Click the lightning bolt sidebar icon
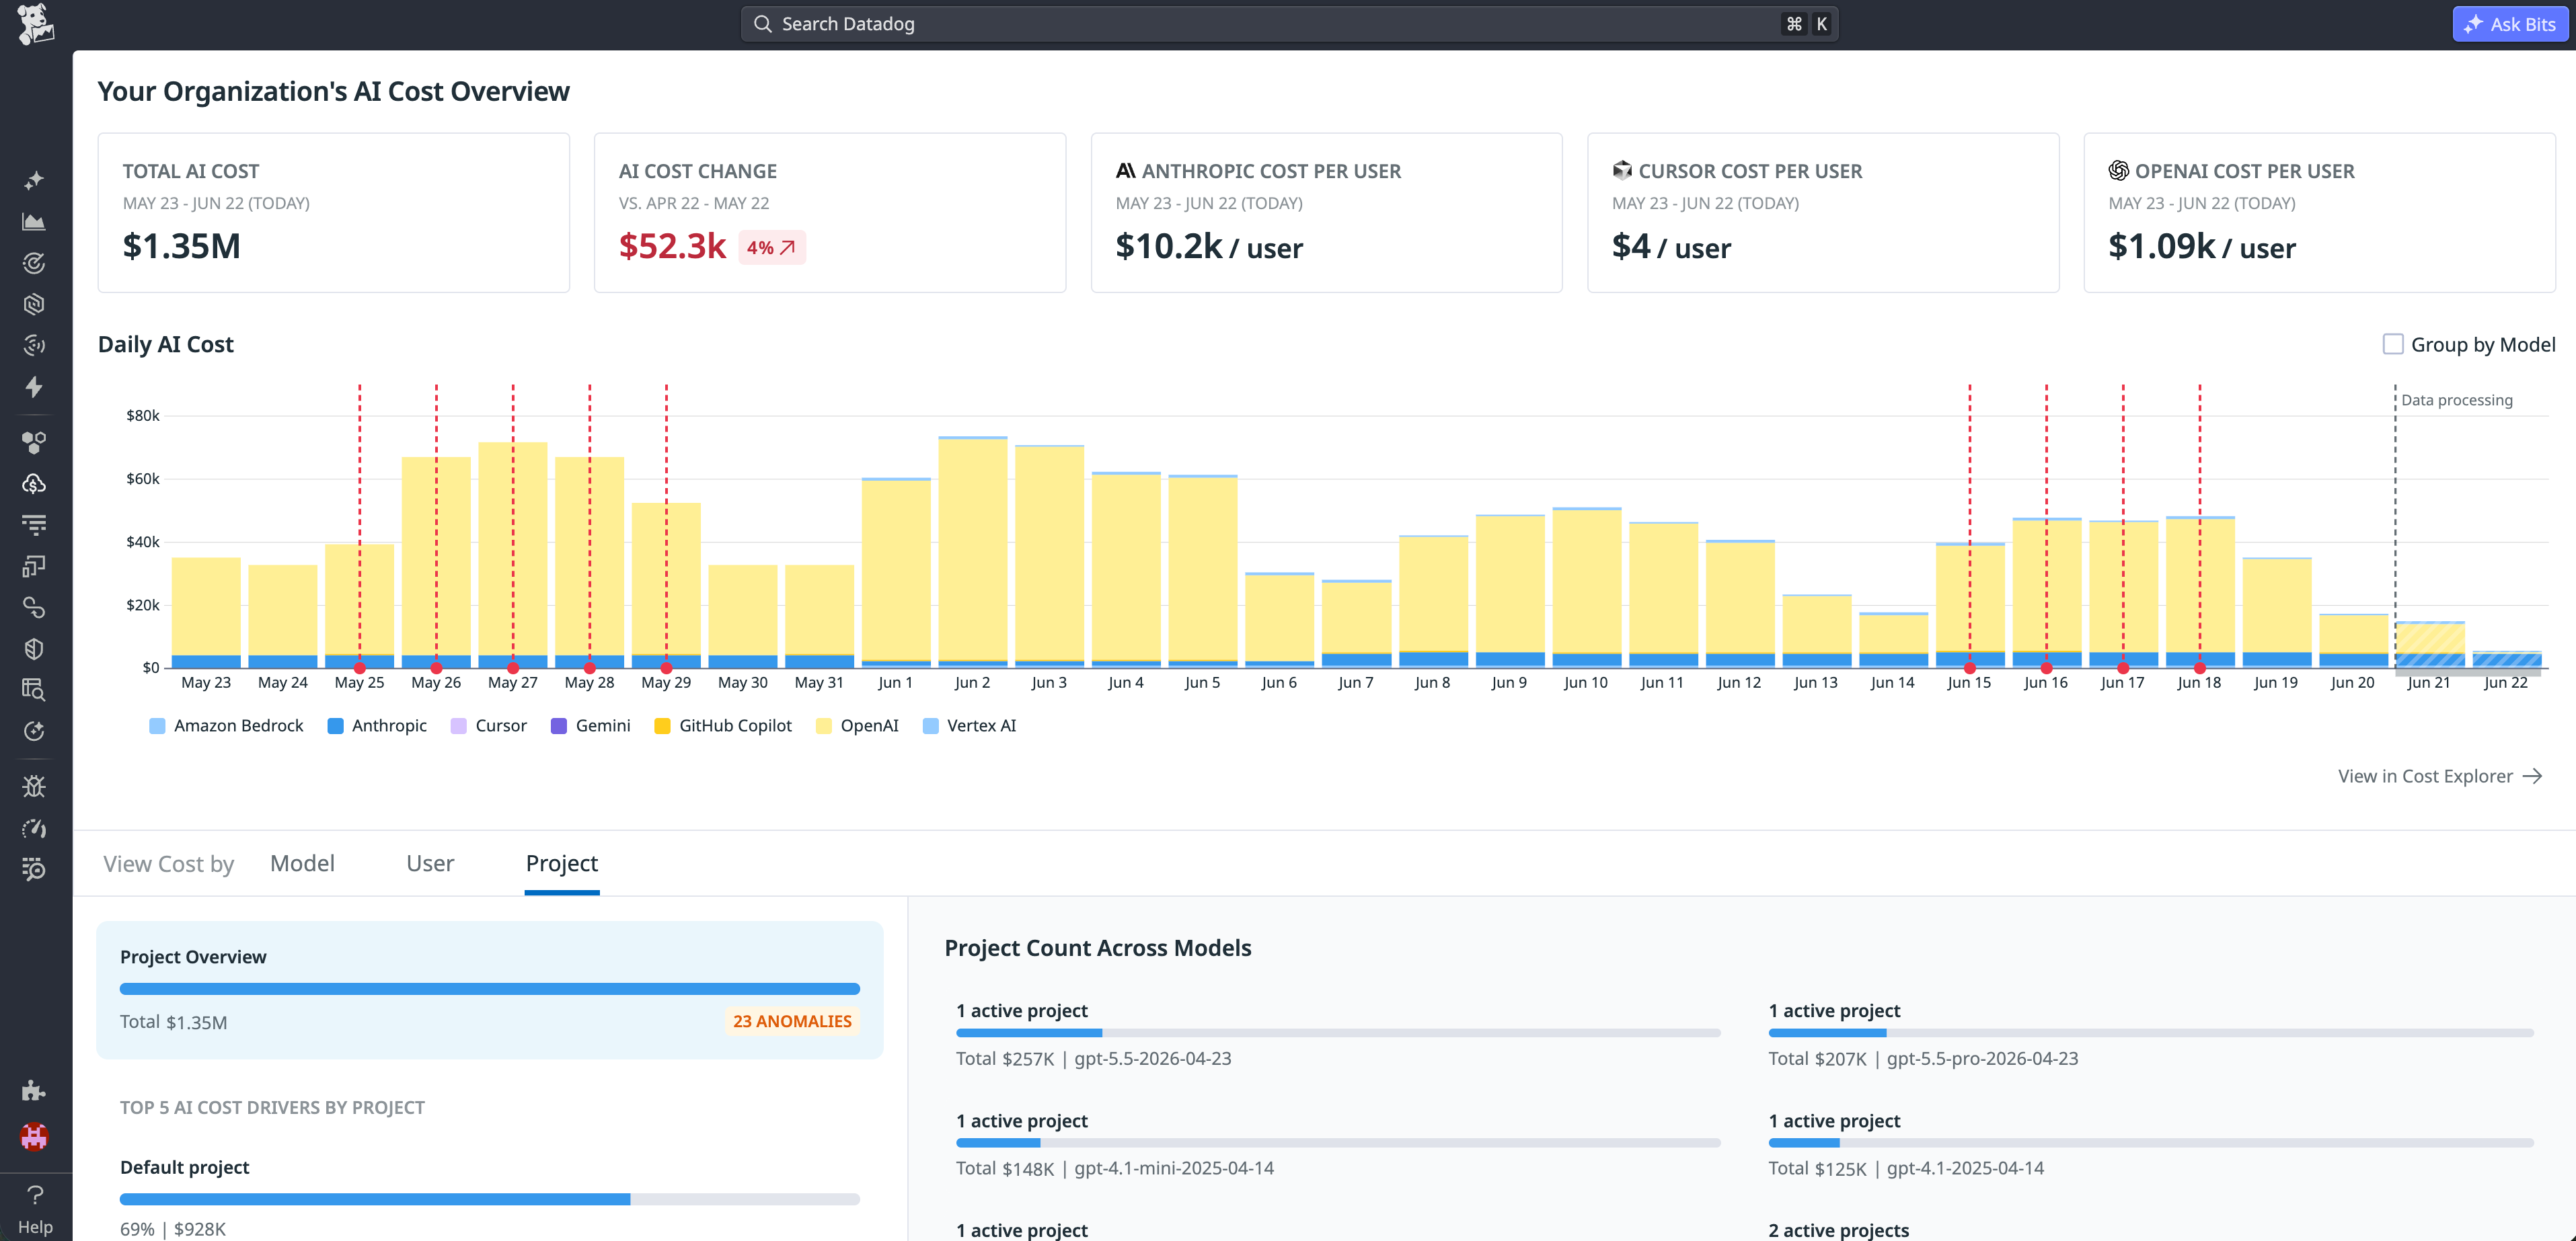Viewport: 2576px width, 1241px height. coord(34,387)
